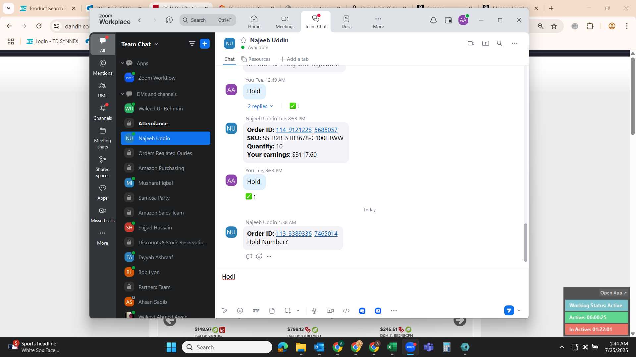Reply to the Hold Number message
The width and height of the screenshot is (636, 357).
[249, 257]
